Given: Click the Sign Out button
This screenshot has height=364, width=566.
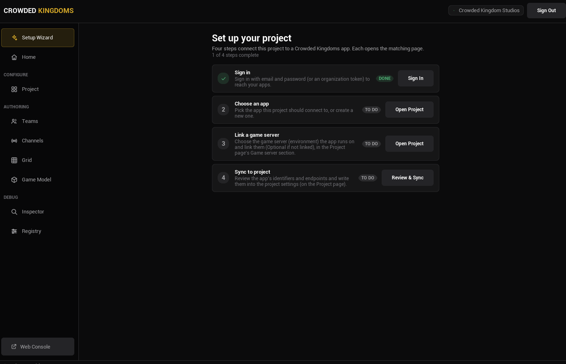Looking at the screenshot, I should pyautogui.click(x=546, y=11).
